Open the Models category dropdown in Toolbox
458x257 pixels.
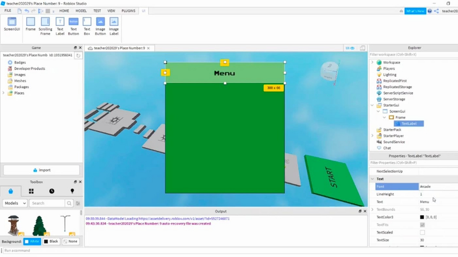15,203
